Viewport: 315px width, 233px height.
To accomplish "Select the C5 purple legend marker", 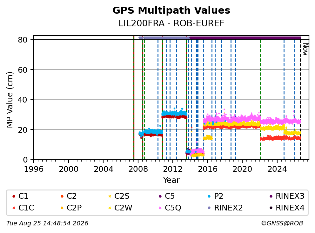I will pyautogui.click(x=160, y=196).
